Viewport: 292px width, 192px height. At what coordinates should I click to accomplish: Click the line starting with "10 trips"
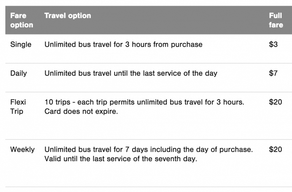144,102
